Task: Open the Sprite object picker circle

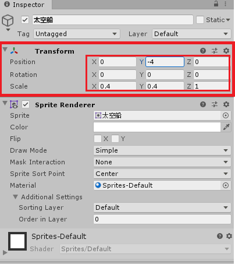Action: click(x=226, y=115)
